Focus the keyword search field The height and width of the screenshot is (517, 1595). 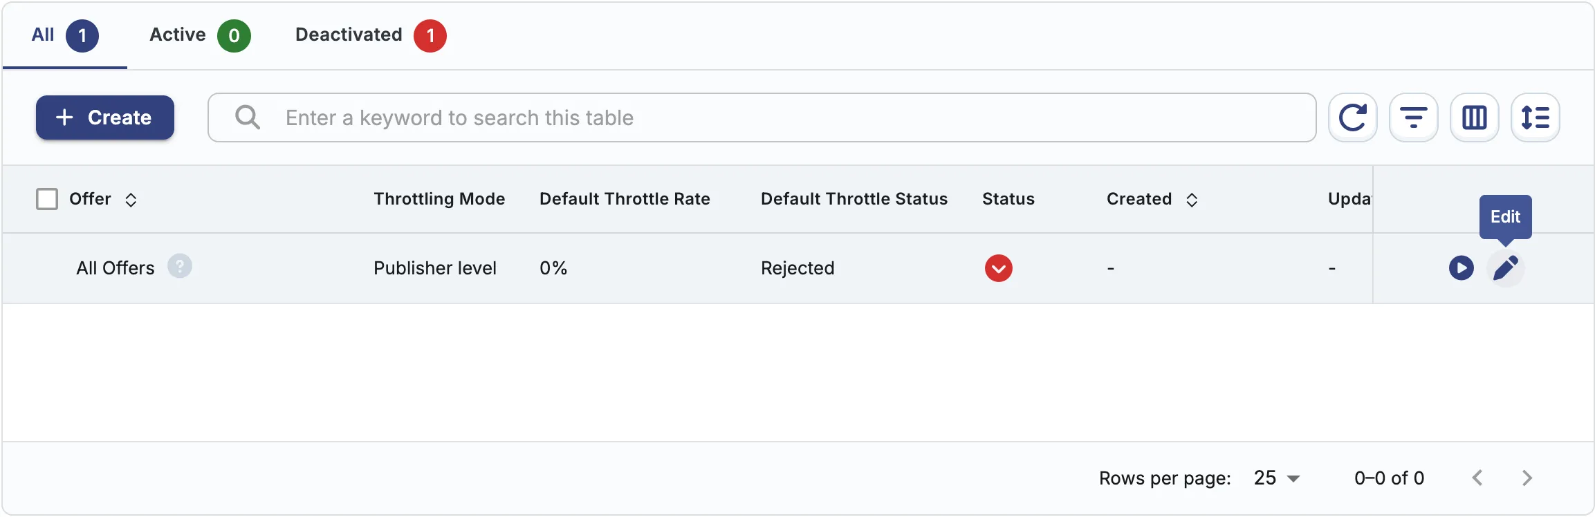coord(762,117)
